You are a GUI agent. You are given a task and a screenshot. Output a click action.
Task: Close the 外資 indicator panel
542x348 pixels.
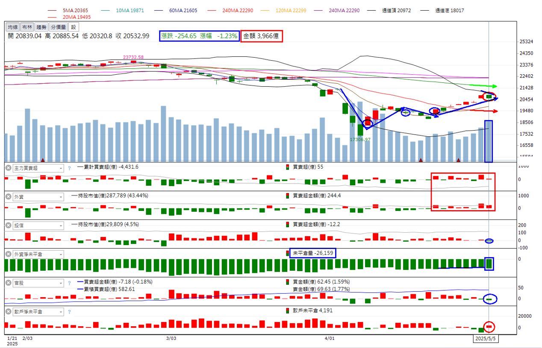pos(8,197)
